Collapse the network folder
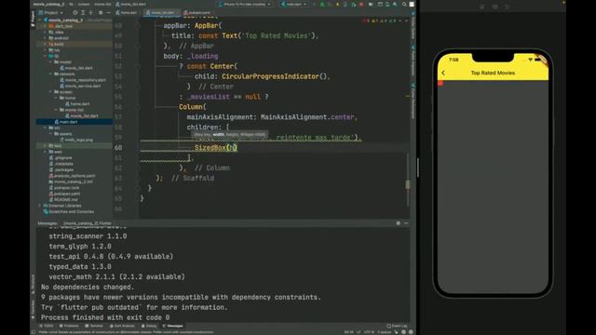This screenshot has height=335, width=596. (x=50, y=74)
